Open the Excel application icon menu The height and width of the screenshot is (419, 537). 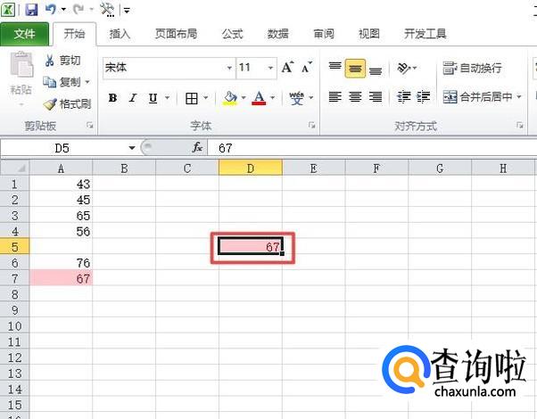[x=8, y=10]
